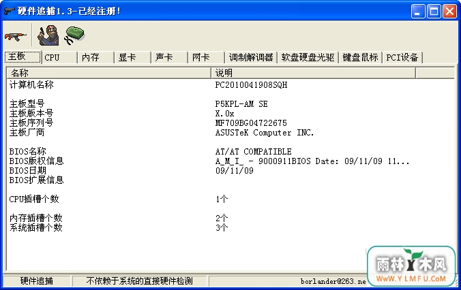Select the BIOS扩展信息 row label
The image size is (461, 290).
pos(36,180)
